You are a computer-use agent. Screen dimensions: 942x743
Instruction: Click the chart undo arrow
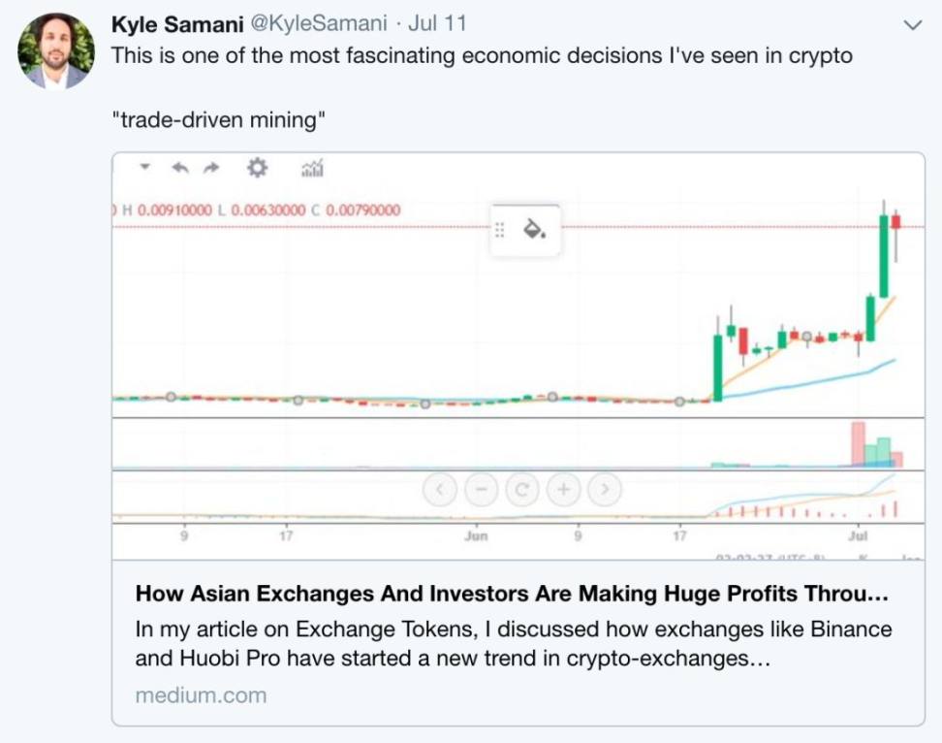[x=179, y=169]
